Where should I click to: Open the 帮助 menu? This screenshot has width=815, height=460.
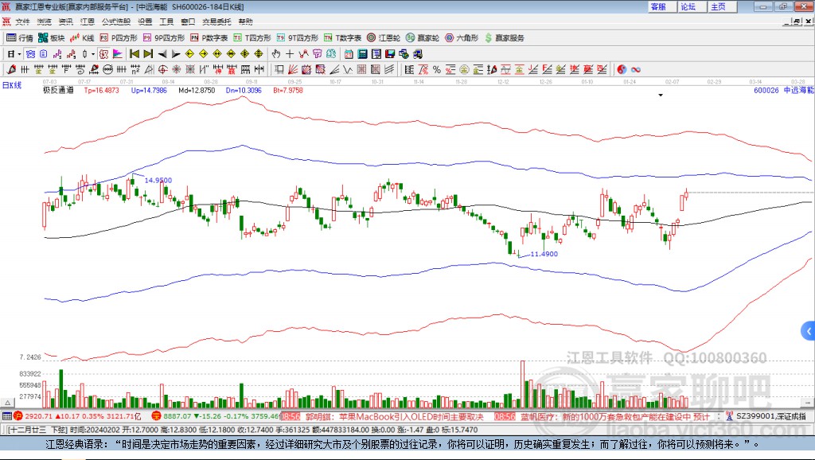(245, 21)
